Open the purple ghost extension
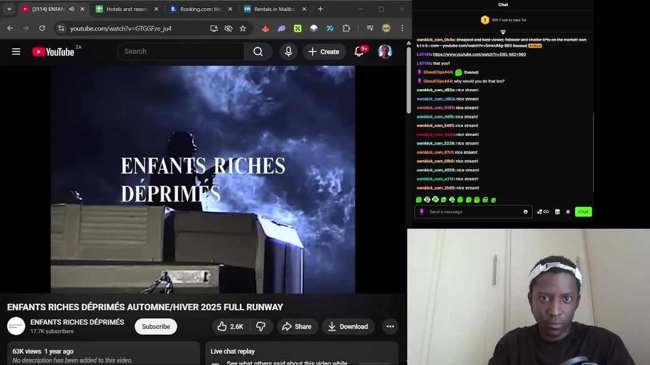This screenshot has width=650, height=365. pyautogui.click(x=281, y=28)
